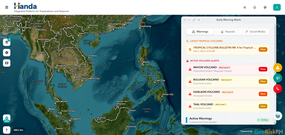Switch to the Hazards tab
The height and width of the screenshot is (135, 285).
228,32
